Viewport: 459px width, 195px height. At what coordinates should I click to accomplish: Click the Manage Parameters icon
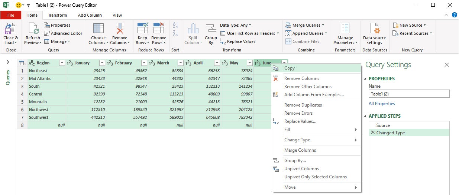[345, 29]
